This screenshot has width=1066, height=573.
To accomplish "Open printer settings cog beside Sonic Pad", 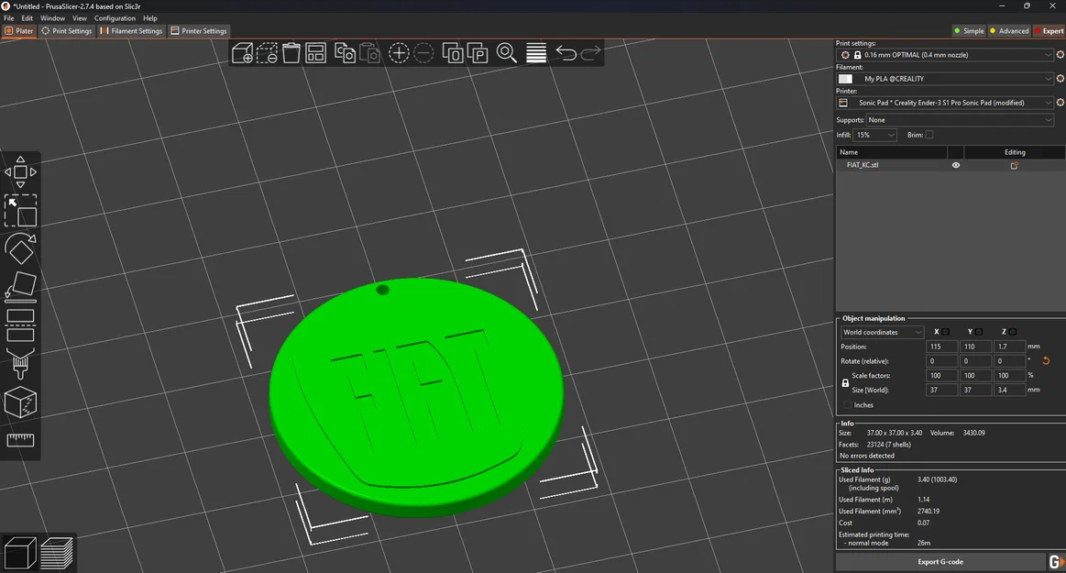I will [1060, 103].
